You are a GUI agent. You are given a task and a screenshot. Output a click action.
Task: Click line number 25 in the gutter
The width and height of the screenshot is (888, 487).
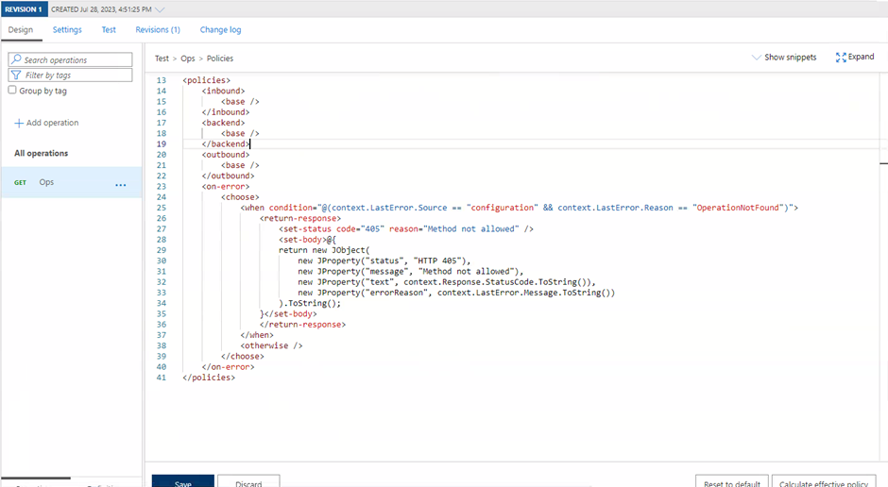coord(162,208)
